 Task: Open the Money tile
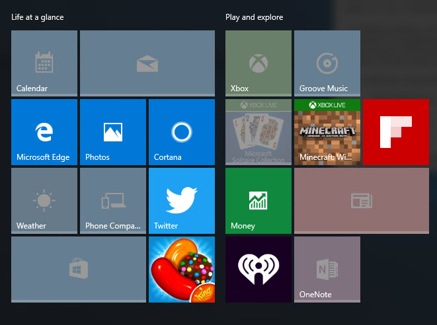[x=258, y=201]
